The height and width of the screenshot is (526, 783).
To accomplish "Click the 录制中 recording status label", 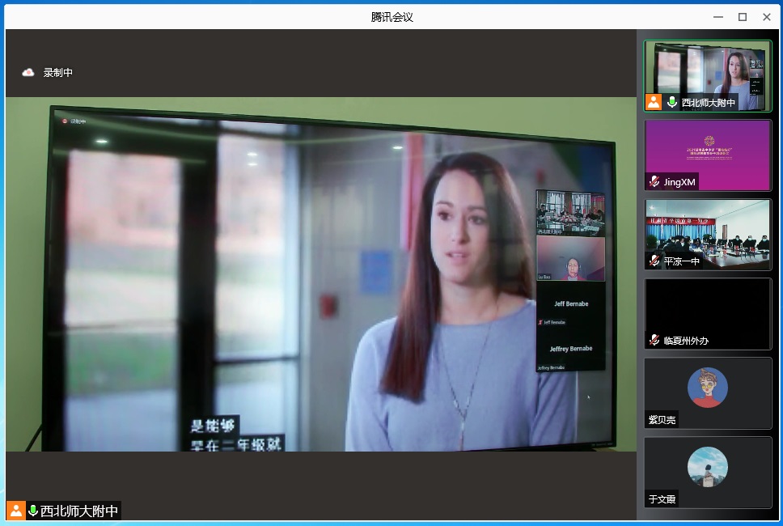I will [58, 73].
